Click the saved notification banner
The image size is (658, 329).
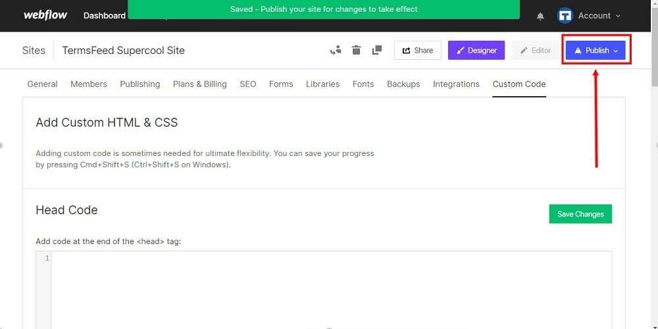(324, 9)
